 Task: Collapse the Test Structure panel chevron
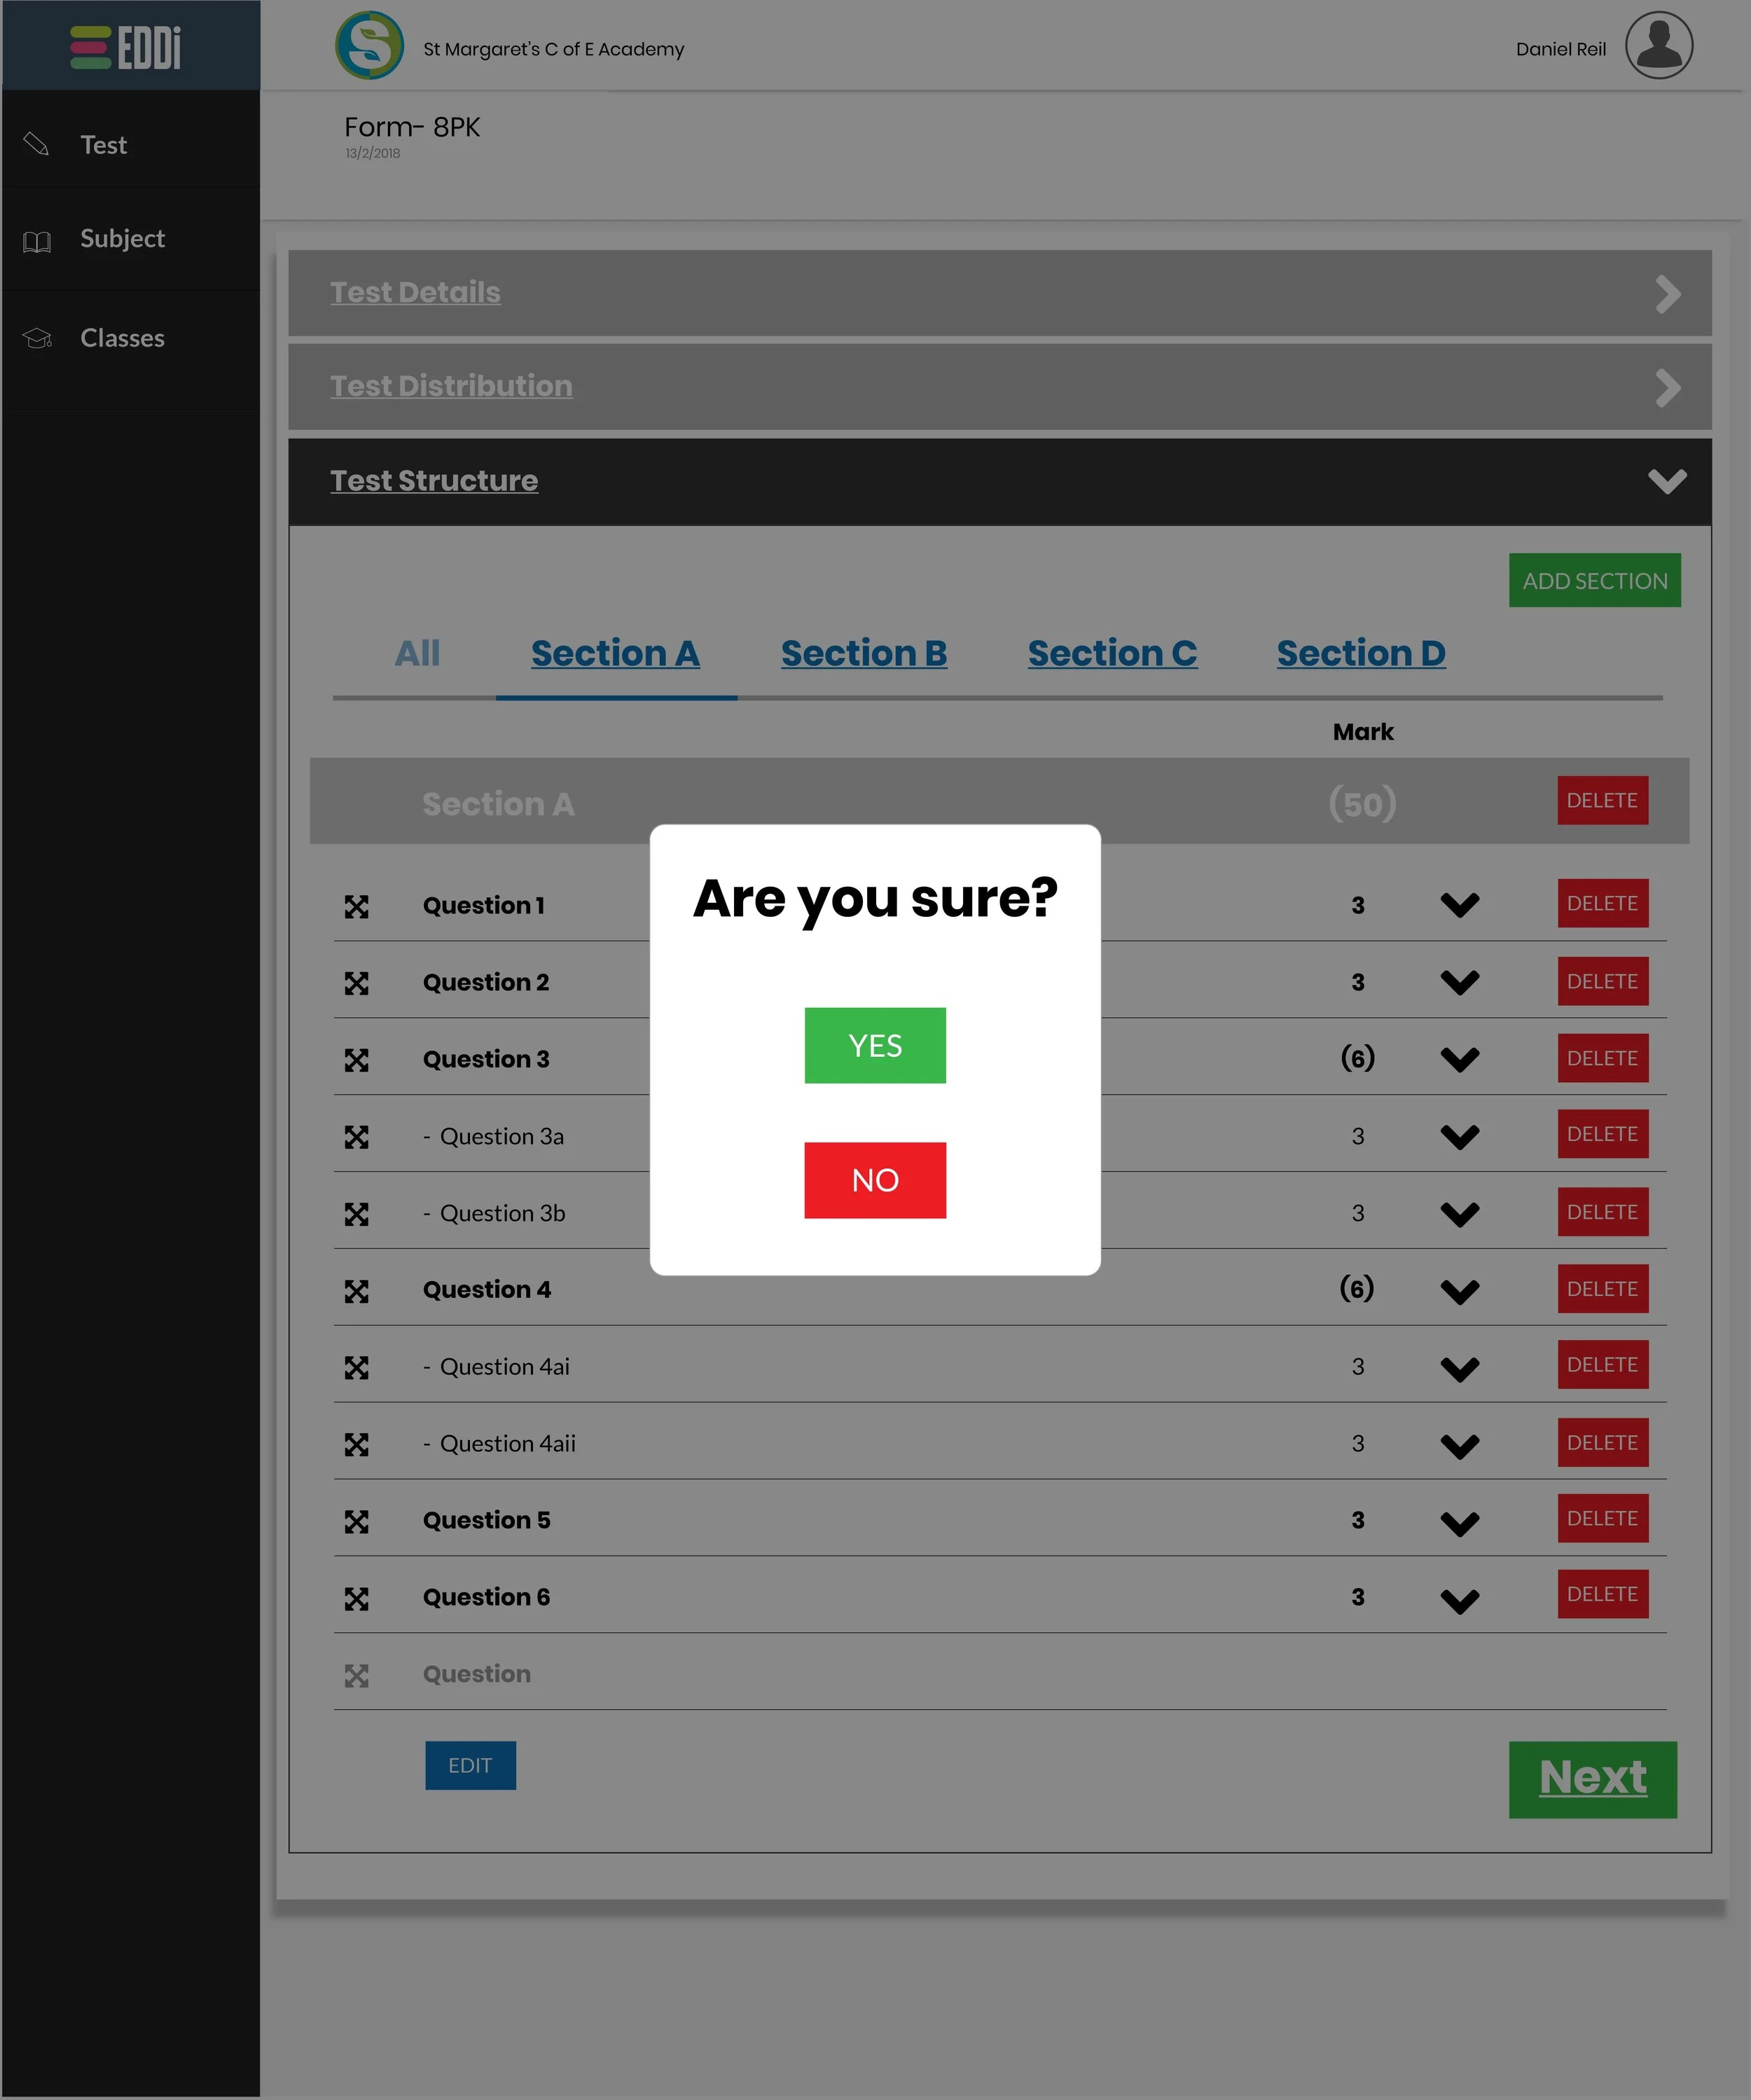pos(1666,481)
